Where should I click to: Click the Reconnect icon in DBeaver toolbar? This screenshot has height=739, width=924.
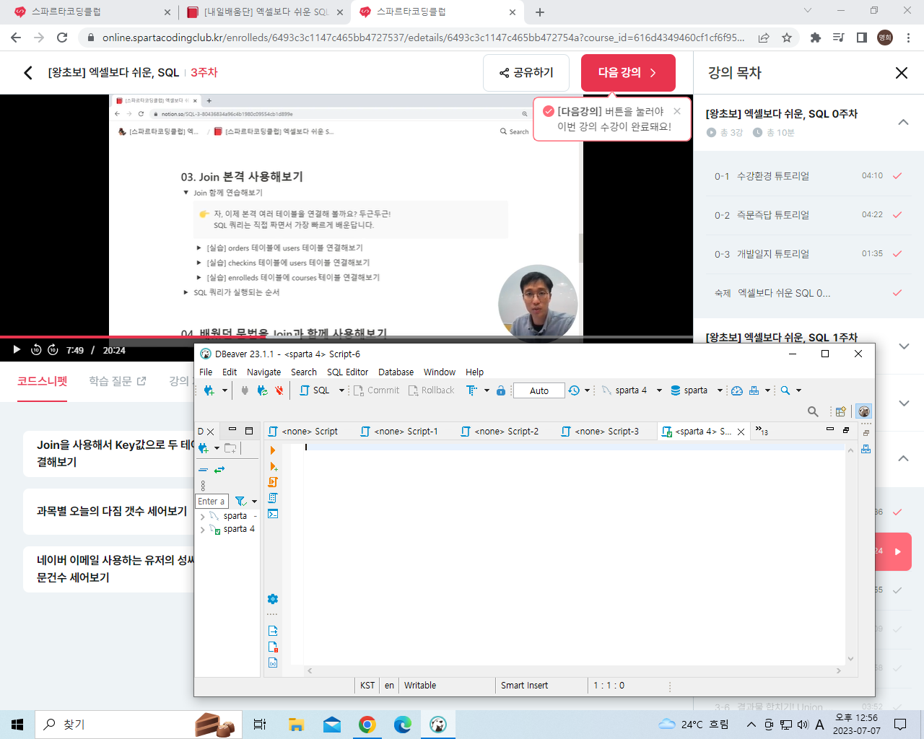tap(262, 390)
